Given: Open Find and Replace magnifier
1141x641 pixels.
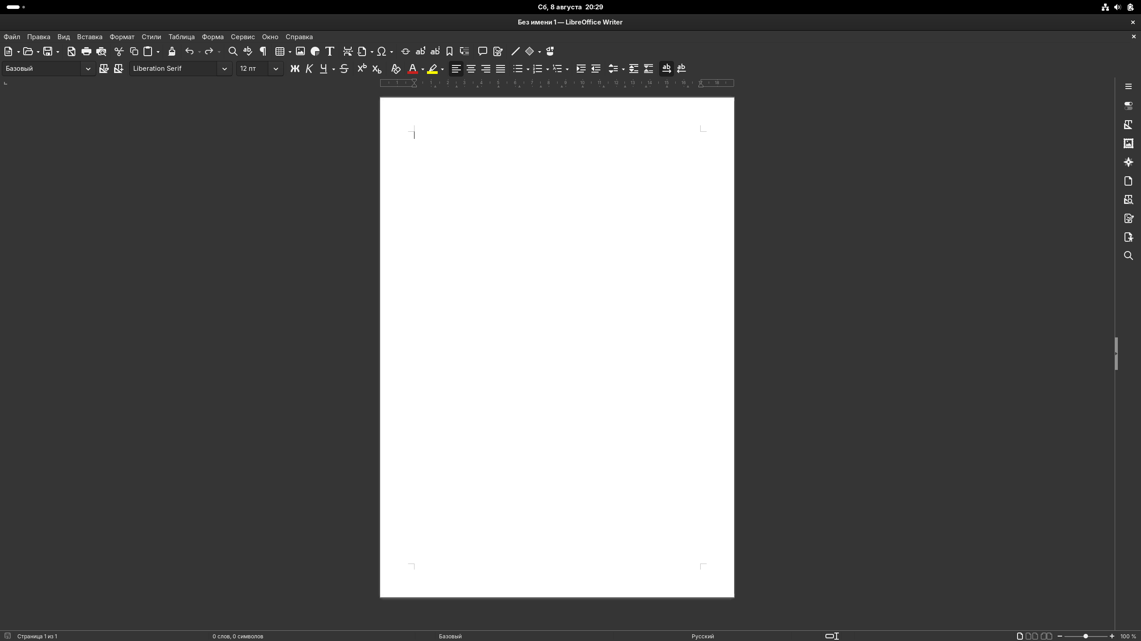Looking at the screenshot, I should pyautogui.click(x=233, y=52).
